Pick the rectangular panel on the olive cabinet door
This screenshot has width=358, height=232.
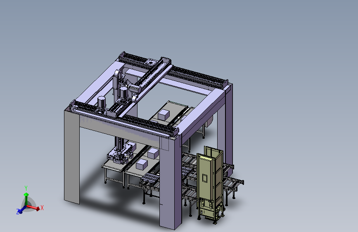click(204, 178)
